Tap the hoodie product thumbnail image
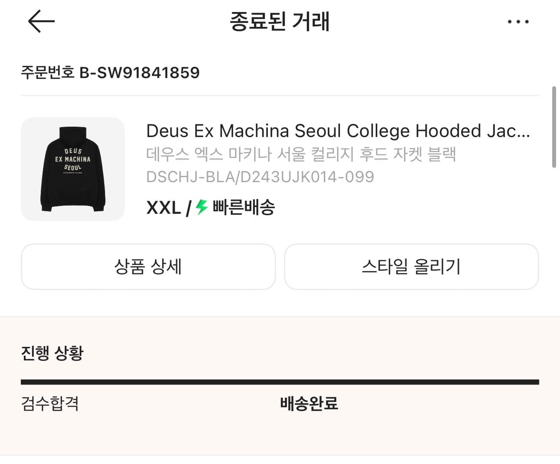560x464 pixels. (73, 169)
